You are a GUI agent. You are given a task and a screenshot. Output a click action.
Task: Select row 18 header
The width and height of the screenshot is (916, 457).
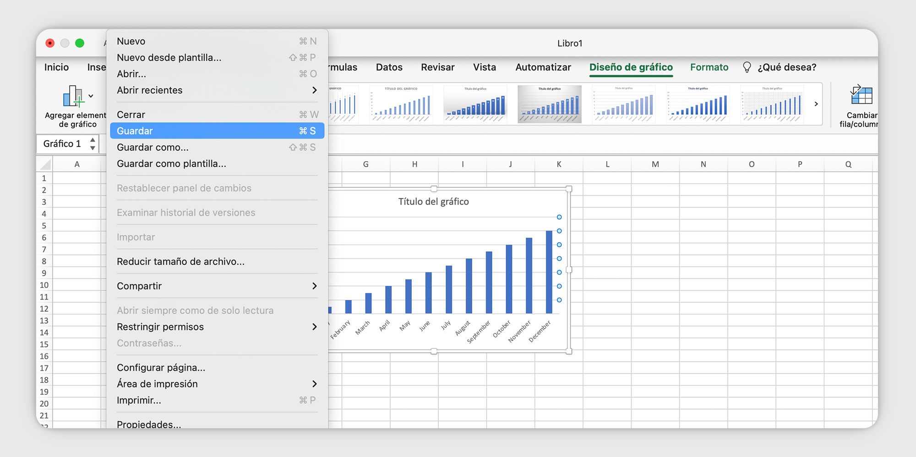click(x=44, y=380)
